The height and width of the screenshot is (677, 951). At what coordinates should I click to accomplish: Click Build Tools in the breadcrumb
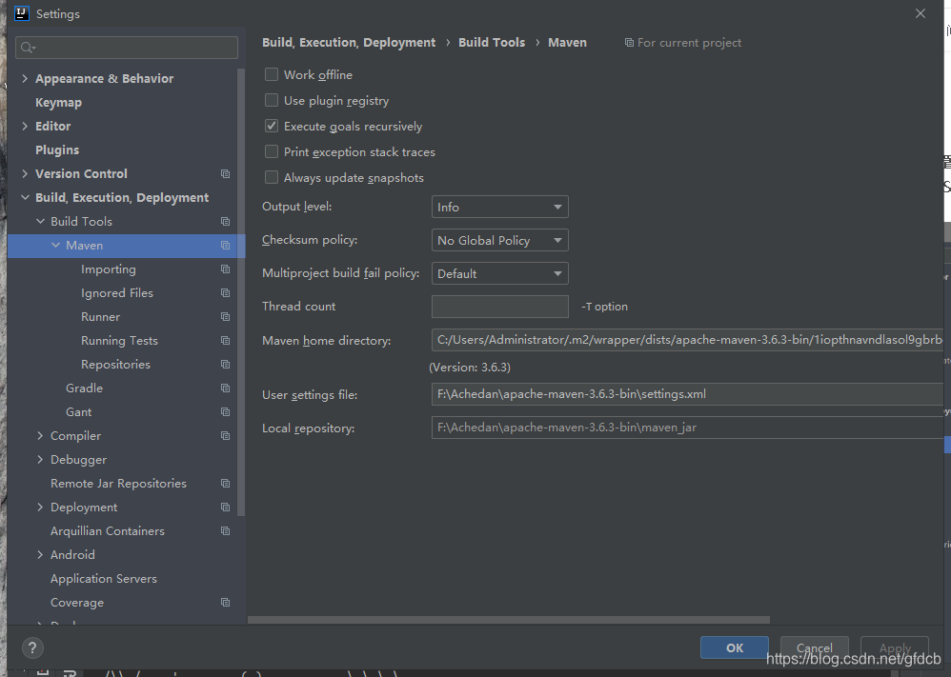pos(492,43)
